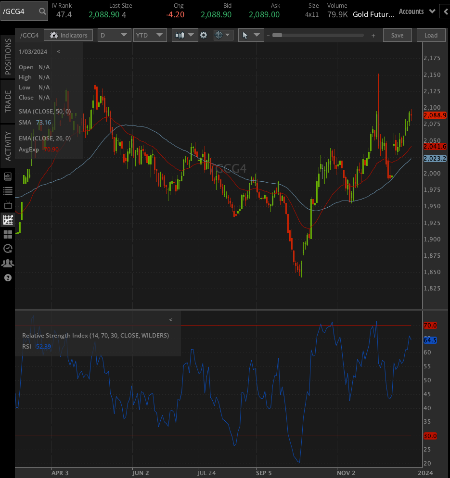Open the D timeframe dropdown
Viewport: 450px width, 478px height.
(114, 35)
